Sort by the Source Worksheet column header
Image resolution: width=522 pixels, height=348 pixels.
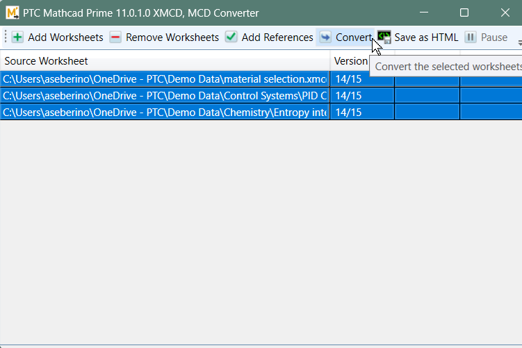165,61
